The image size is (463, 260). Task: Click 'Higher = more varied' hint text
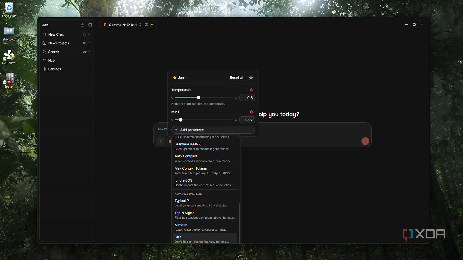198,104
